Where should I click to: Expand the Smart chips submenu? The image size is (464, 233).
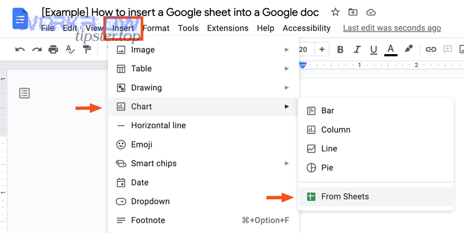click(x=203, y=163)
